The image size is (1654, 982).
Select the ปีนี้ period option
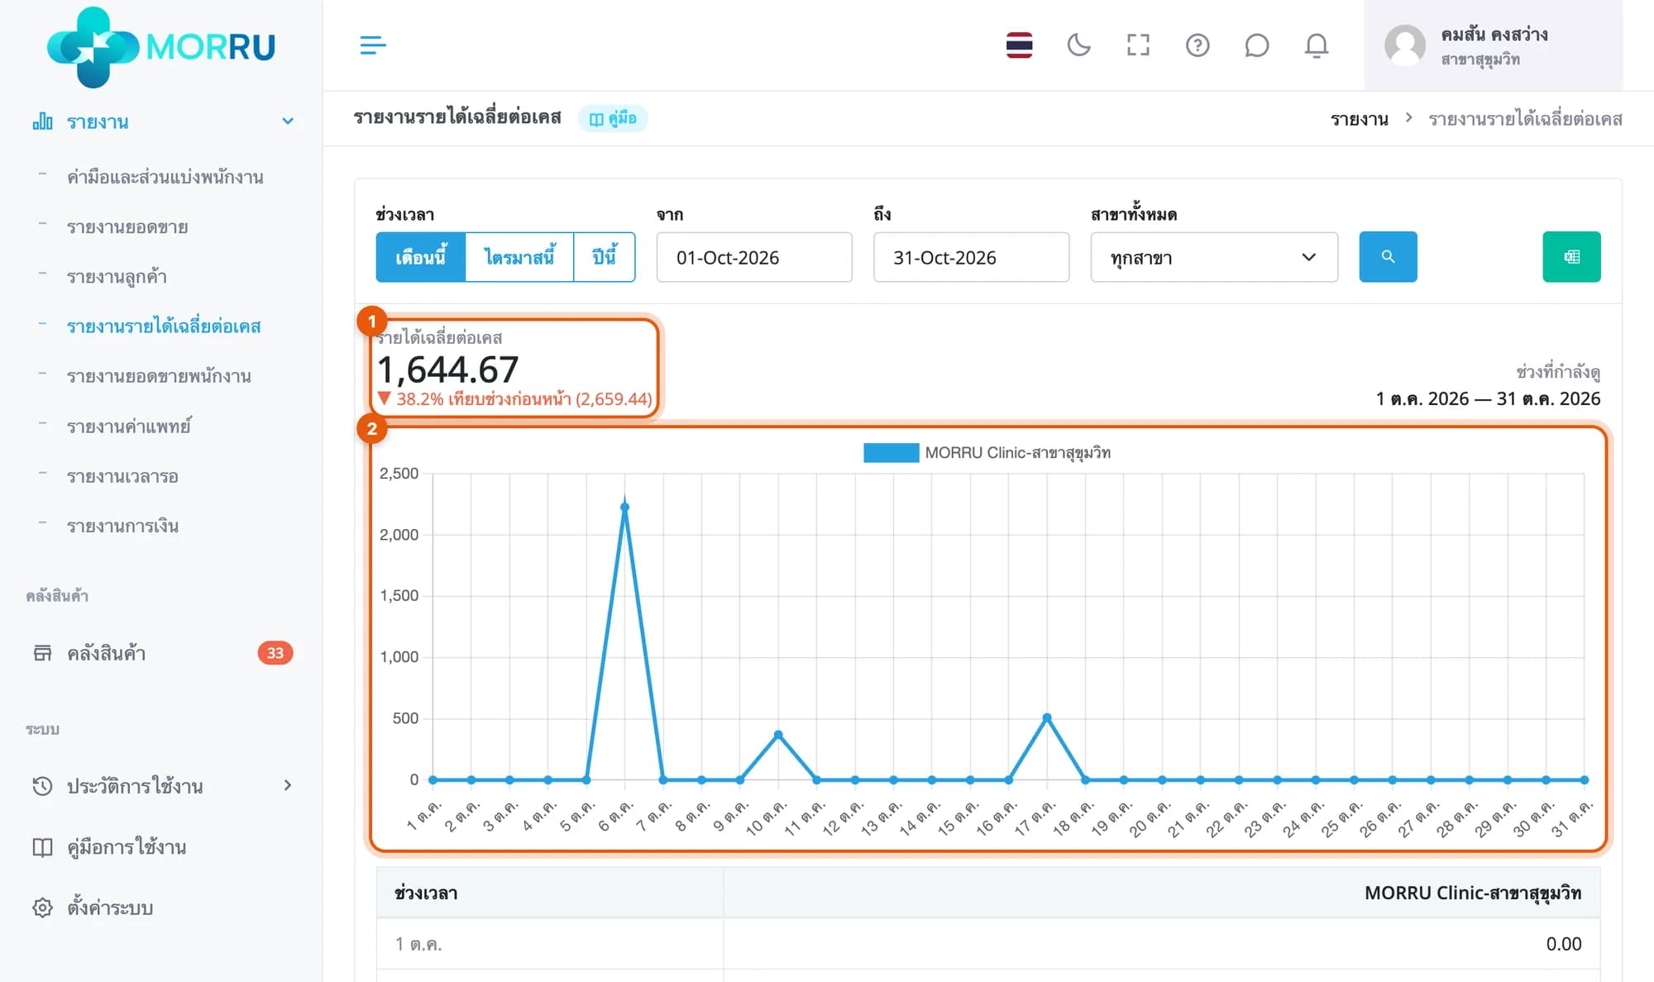tap(605, 257)
